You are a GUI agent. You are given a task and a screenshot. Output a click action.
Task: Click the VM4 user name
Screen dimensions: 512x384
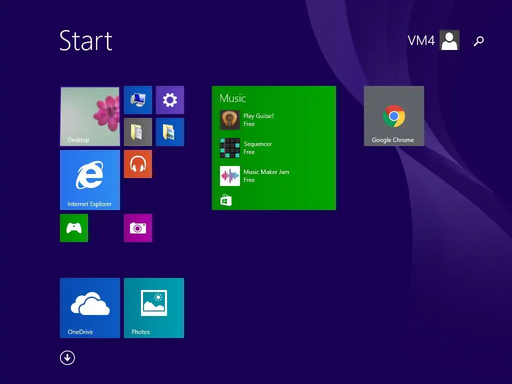tap(421, 41)
